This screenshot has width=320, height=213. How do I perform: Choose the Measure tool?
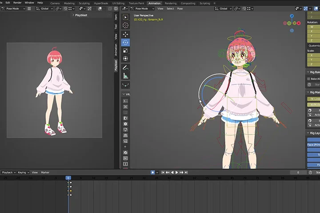point(125,76)
